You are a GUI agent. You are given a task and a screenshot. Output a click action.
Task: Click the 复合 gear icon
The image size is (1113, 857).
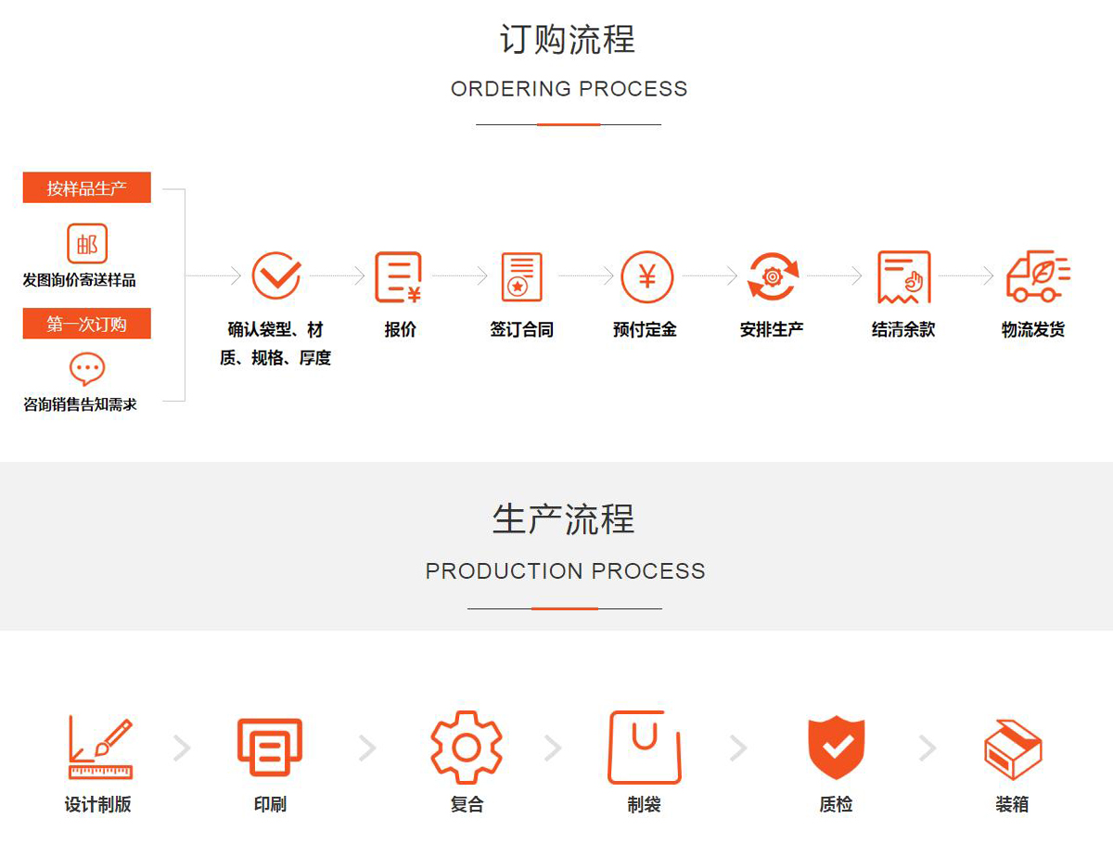467,748
